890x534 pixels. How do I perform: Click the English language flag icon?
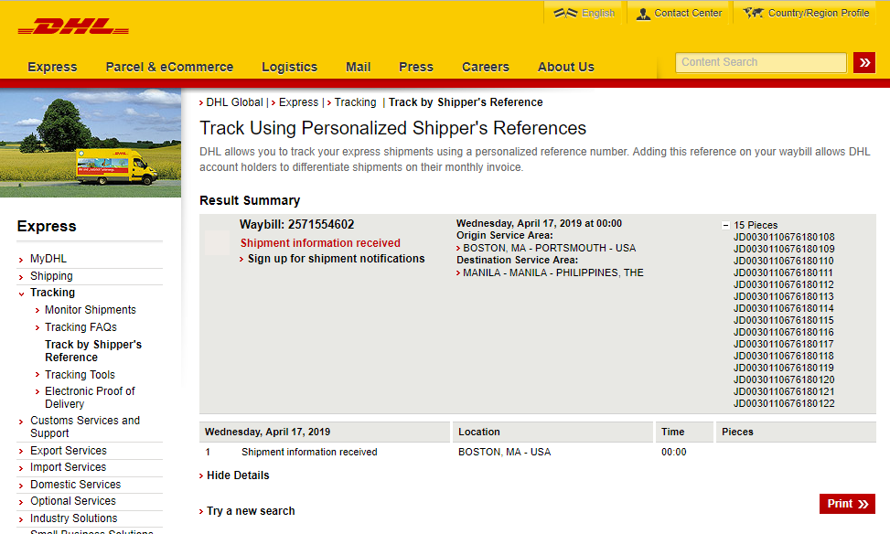[x=565, y=13]
